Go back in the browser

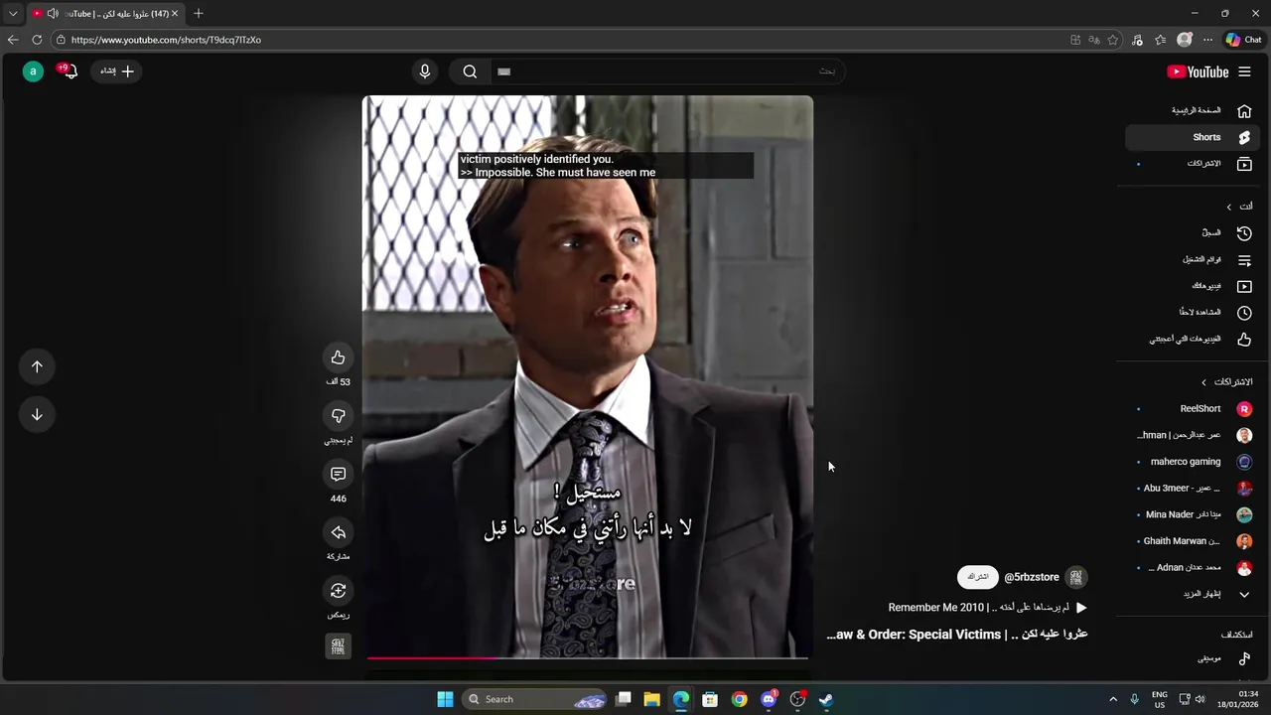pyautogui.click(x=13, y=40)
